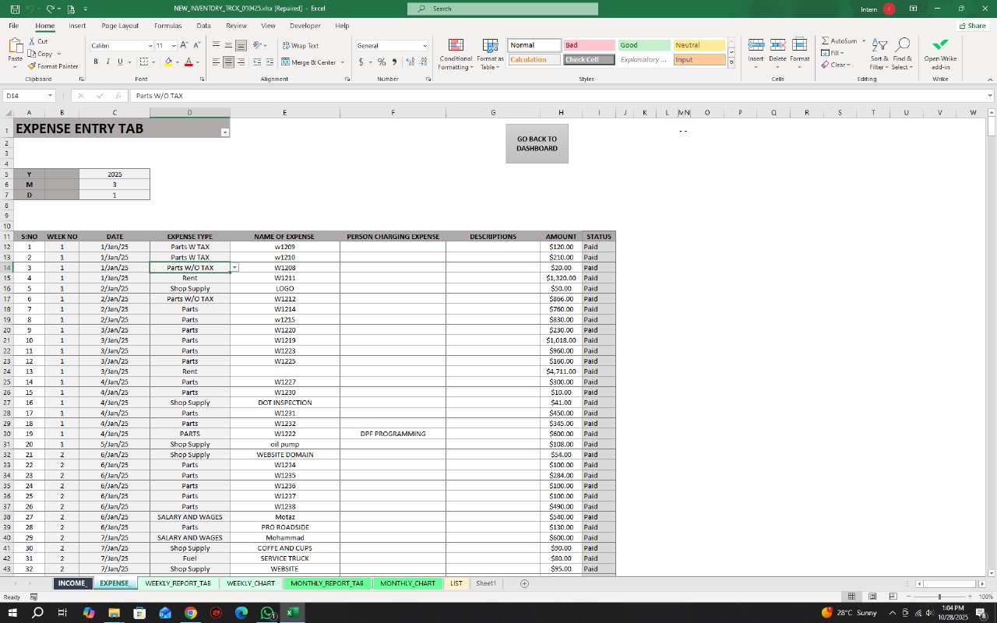Click the Name Box showing D14
Screen dimensions: 997x623
point(23,95)
